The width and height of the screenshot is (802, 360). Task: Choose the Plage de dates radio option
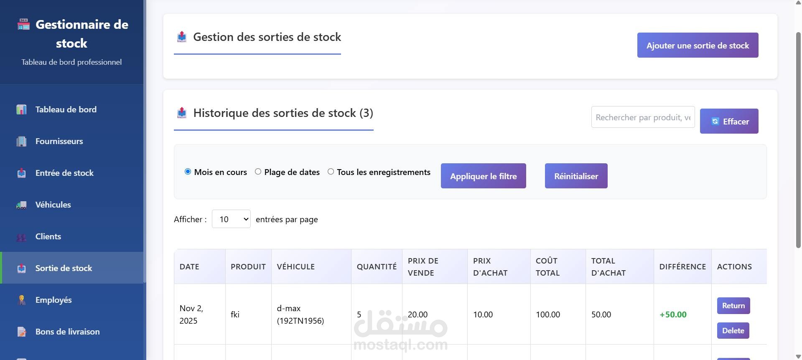point(258,172)
